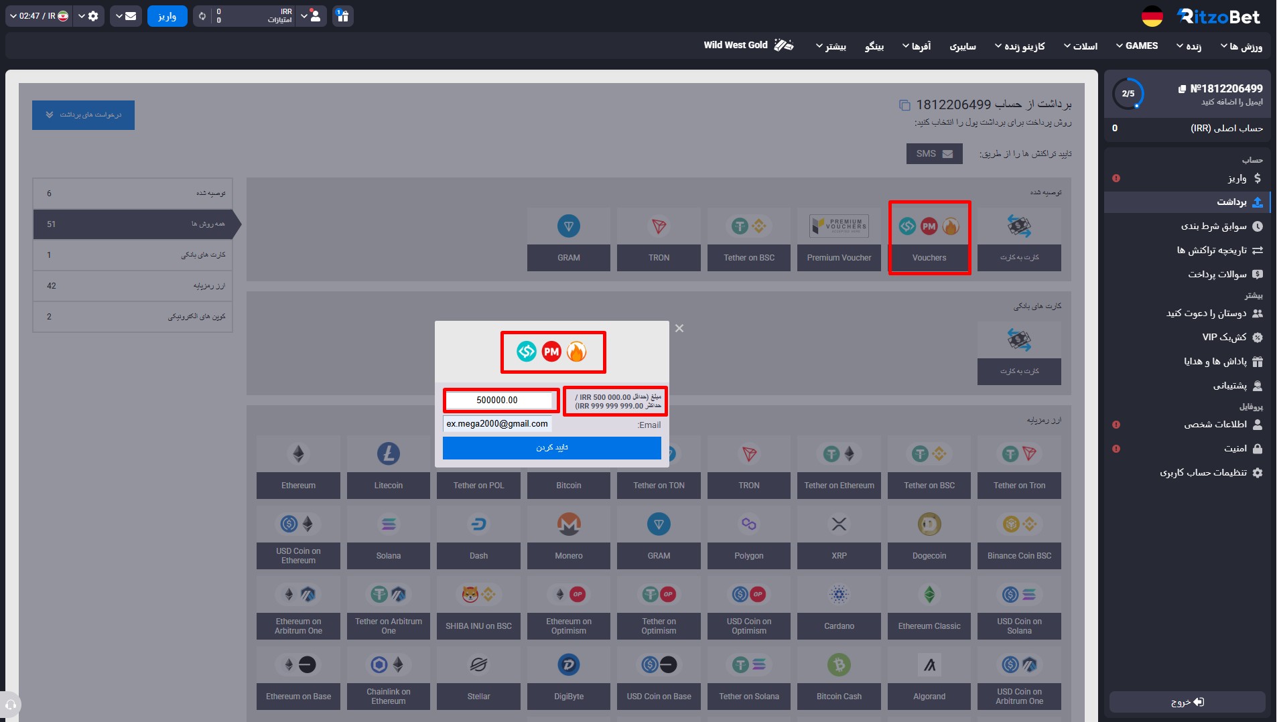Copy the №1812206499 ID in sidebar
1277x722 pixels.
[1183, 89]
